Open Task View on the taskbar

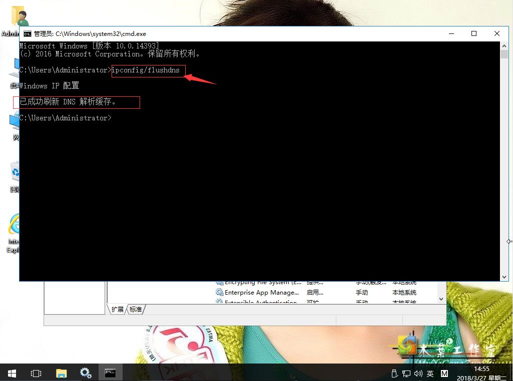click(x=36, y=373)
